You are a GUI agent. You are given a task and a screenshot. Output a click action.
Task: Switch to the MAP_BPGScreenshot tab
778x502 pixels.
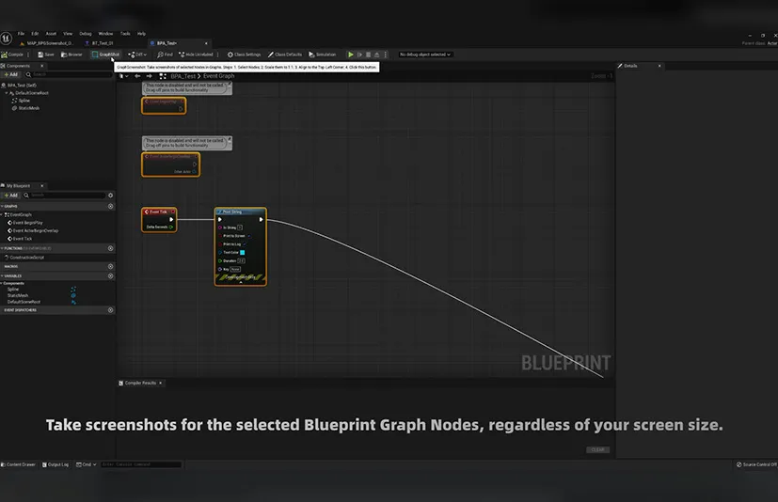point(46,43)
